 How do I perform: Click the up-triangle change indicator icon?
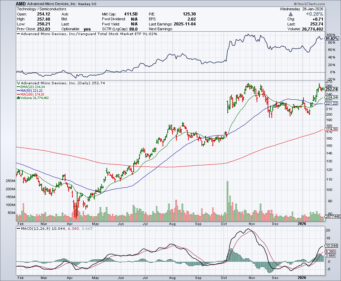click(x=291, y=14)
